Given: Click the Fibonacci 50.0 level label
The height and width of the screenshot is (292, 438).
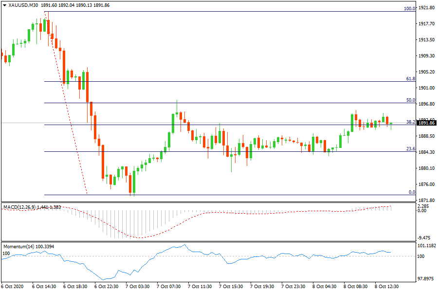Looking at the screenshot, I should click(410, 100).
